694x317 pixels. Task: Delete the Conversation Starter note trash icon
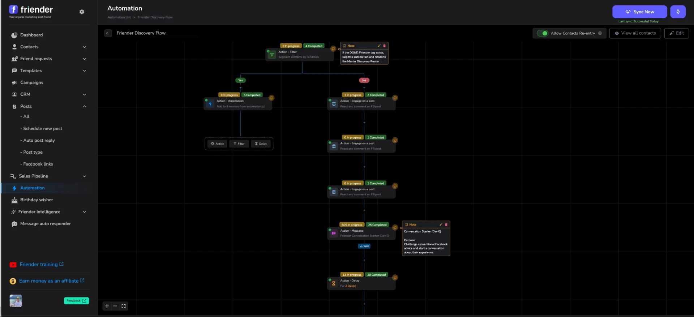[x=446, y=224]
